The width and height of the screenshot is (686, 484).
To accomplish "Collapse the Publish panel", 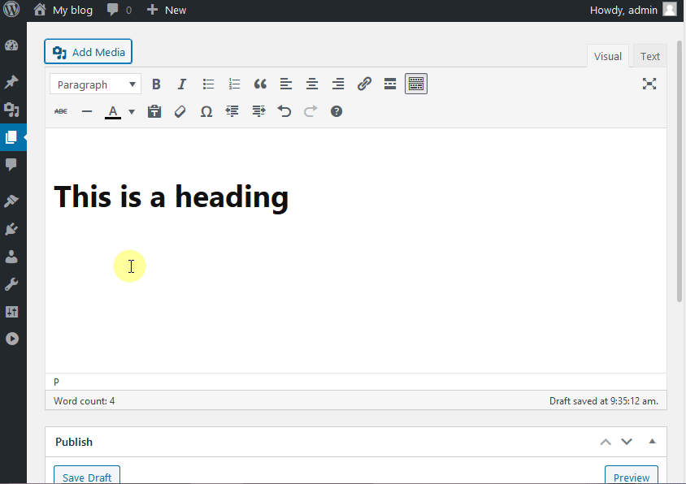I will point(651,441).
